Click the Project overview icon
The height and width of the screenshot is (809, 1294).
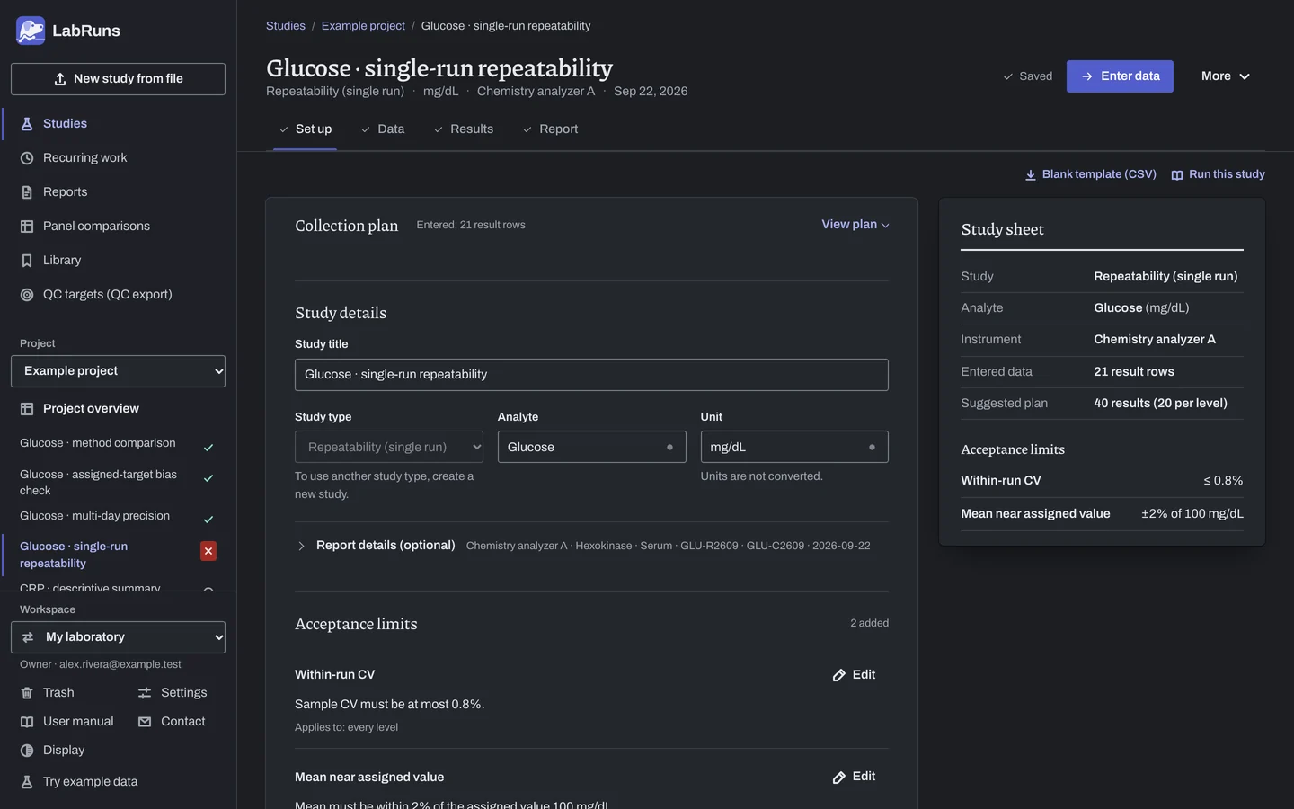(x=27, y=409)
